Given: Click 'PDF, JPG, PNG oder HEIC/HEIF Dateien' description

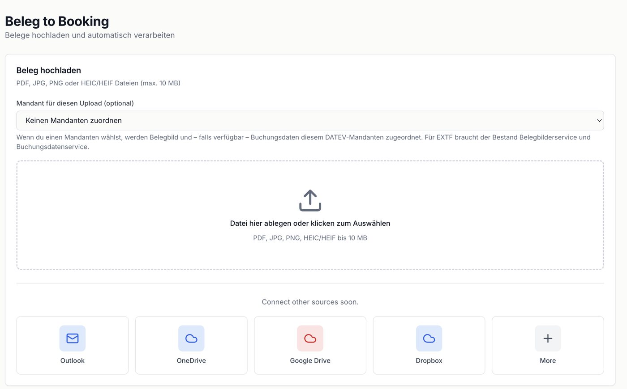Looking at the screenshot, I should pyautogui.click(x=99, y=83).
